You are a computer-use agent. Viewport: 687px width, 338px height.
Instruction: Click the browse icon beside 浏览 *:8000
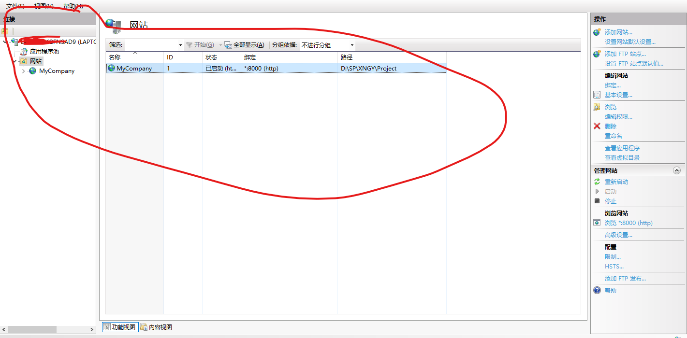(597, 223)
